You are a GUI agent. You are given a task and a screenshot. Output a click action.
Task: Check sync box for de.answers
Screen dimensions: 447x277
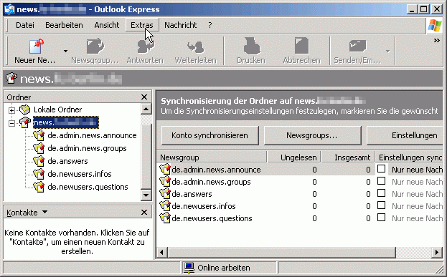(x=381, y=193)
